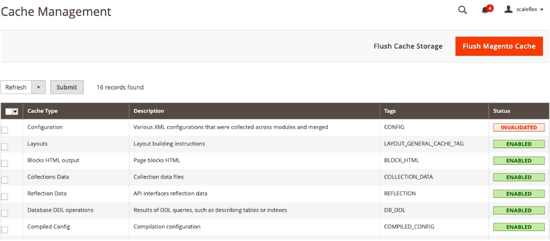Screen dimensions: 550x241
Task: Tick the Blocks HTML output checkbox
Action: pyautogui.click(x=5, y=164)
